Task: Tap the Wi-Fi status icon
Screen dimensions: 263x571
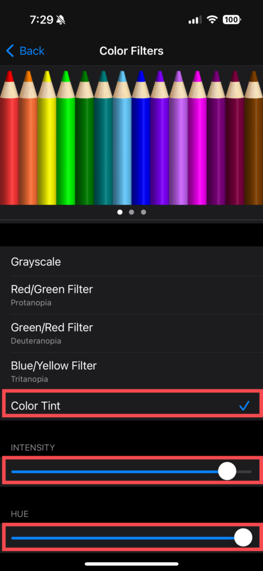Action: pos(212,20)
